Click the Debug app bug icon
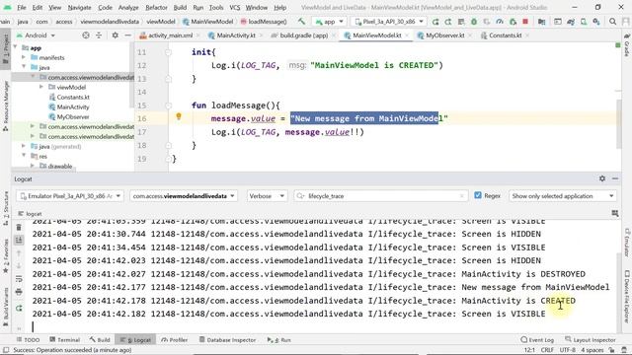Viewport: 632px width, 355px height. click(x=474, y=22)
